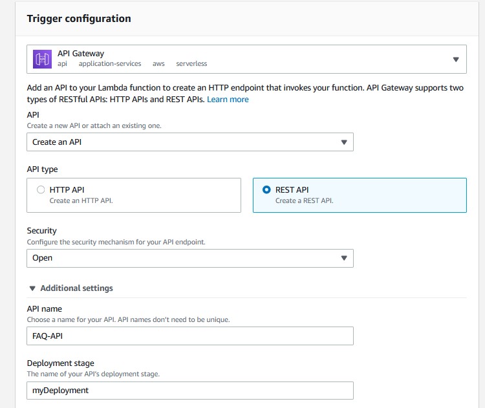This screenshot has height=408, width=485.
Task: Click the Additional settings heading text
Action: click(77, 288)
